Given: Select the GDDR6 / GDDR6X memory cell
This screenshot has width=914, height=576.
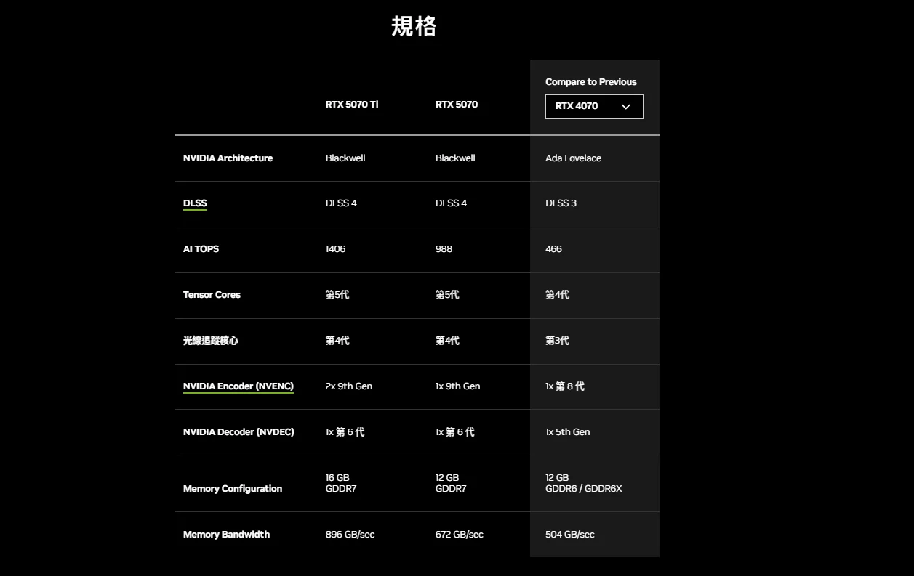Looking at the screenshot, I should click(583, 489).
